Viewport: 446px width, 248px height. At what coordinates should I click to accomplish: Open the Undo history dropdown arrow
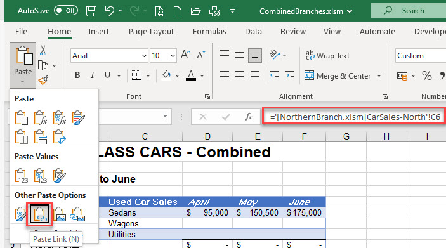point(121,11)
